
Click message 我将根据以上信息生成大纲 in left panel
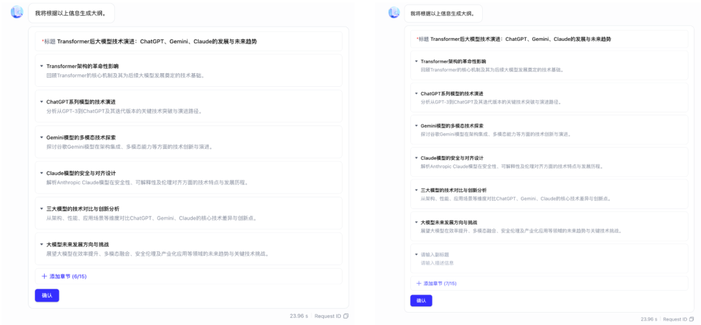tap(71, 14)
